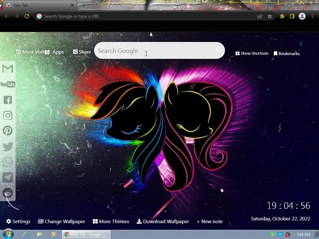
Task: Open Twitter sidebar shortcut
Action: (x=8, y=146)
